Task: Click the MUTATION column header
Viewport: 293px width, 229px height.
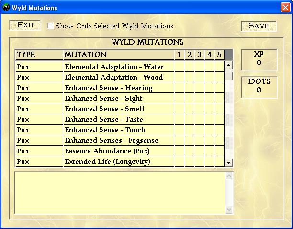Action: point(119,55)
